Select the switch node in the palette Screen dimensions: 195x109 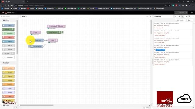click(x=9, y=72)
